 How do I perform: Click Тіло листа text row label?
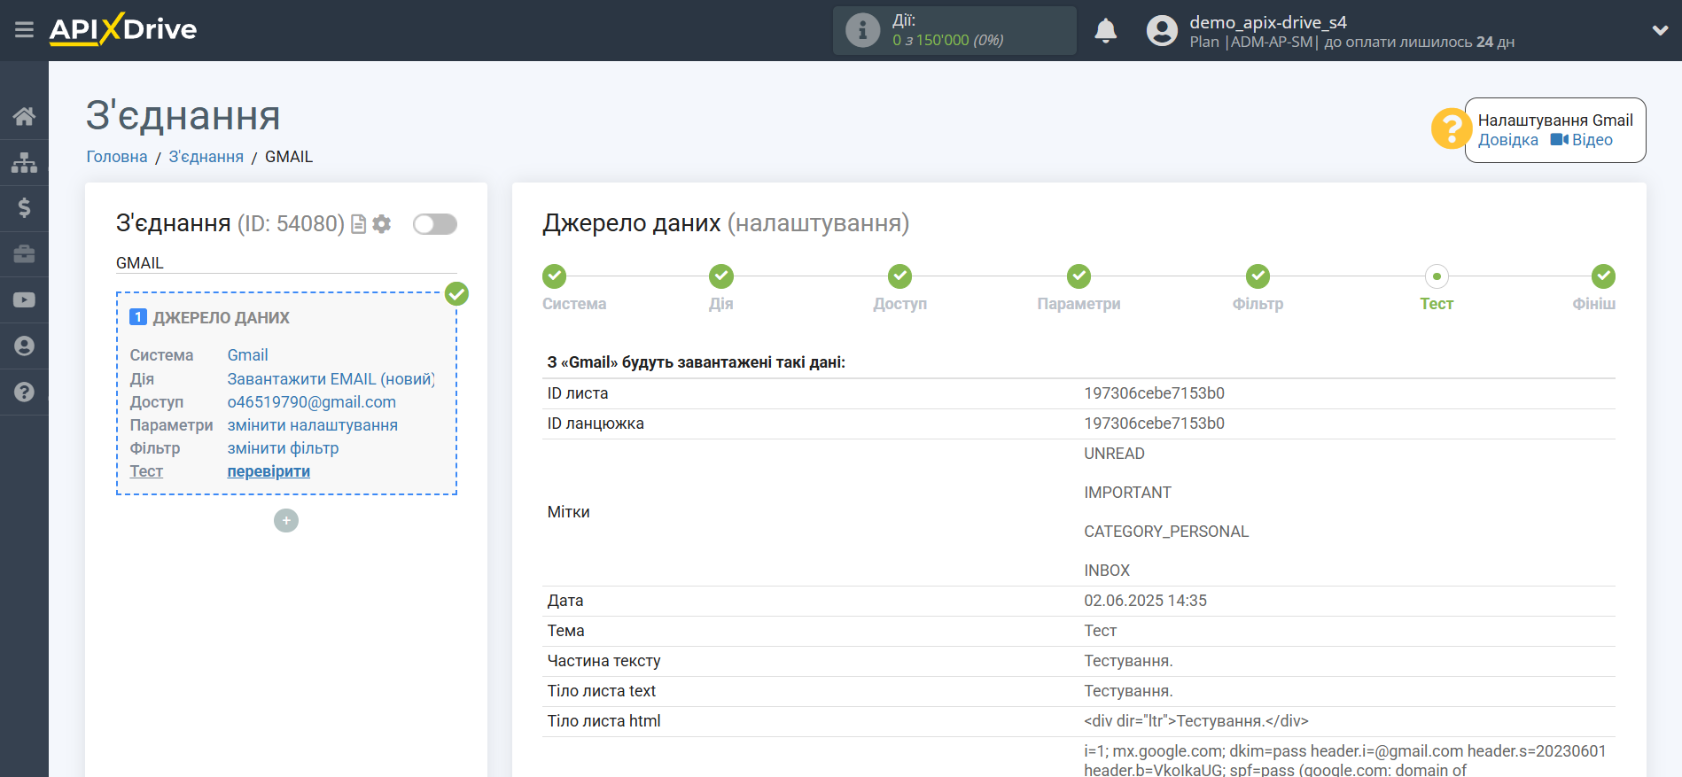(601, 691)
